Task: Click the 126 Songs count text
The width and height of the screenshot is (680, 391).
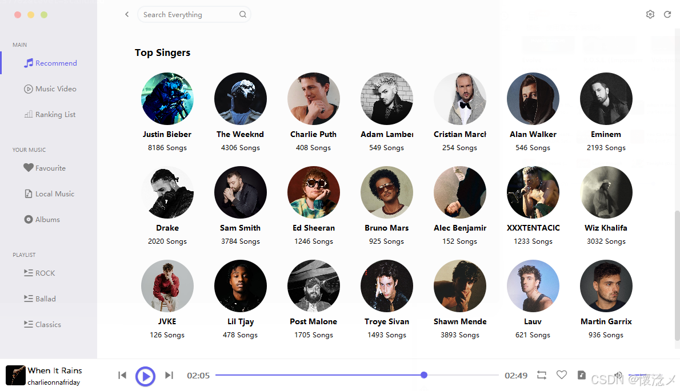Action: tap(167, 334)
